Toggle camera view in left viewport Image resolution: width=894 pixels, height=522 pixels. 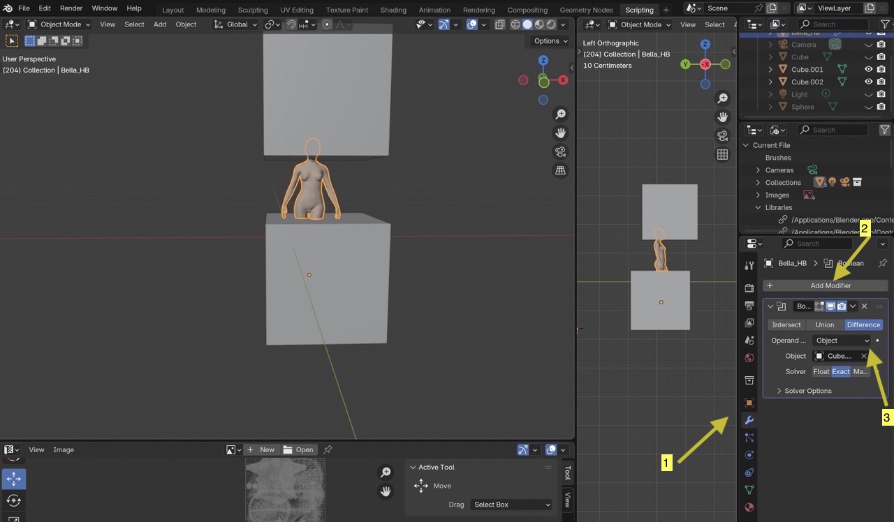coord(560,152)
